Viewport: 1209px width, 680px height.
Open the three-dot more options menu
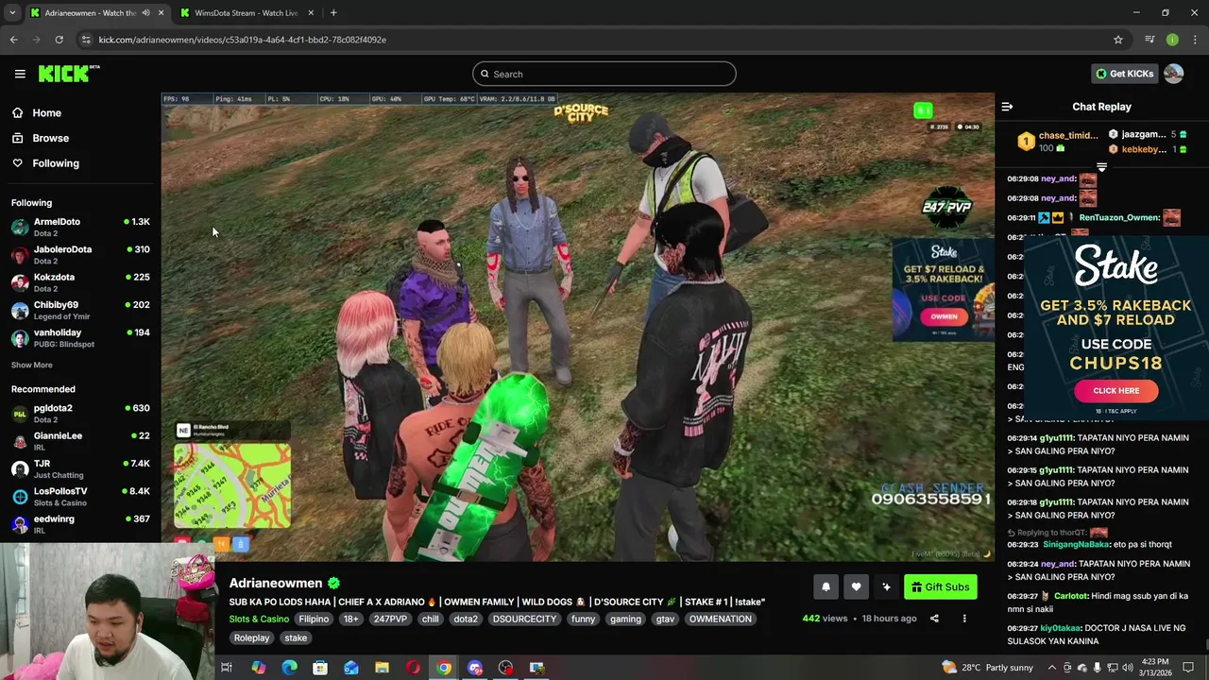(x=964, y=619)
